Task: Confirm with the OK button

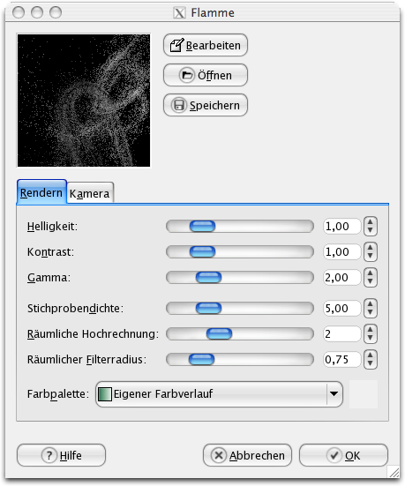Action: [x=343, y=455]
